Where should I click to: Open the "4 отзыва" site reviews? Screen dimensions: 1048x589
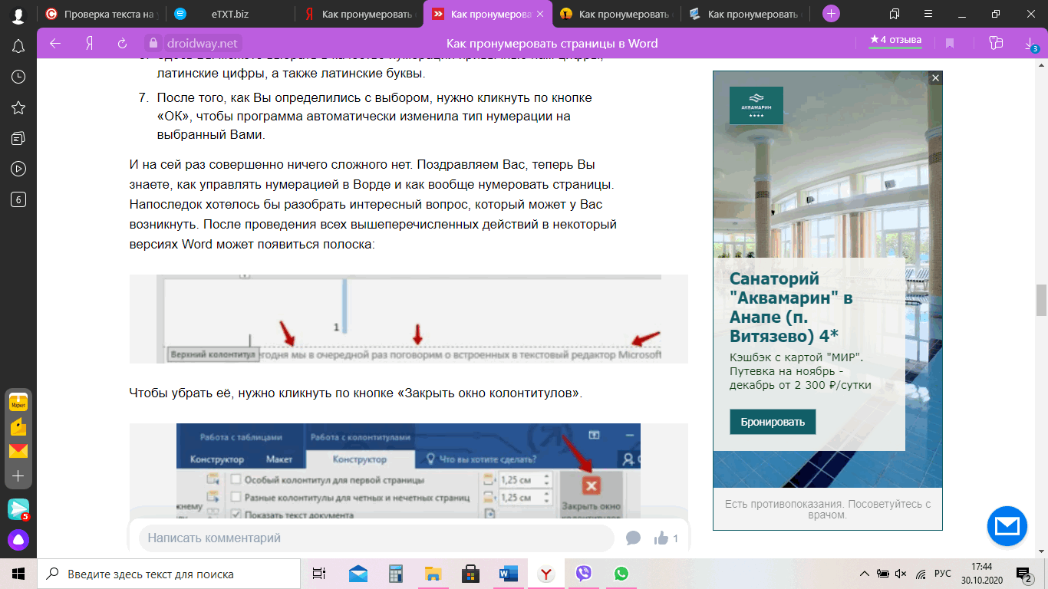(895, 40)
